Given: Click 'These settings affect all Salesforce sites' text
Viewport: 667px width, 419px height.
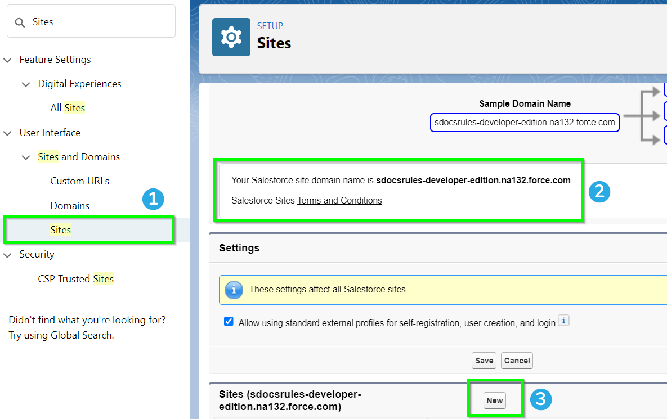Looking at the screenshot, I should tap(328, 290).
